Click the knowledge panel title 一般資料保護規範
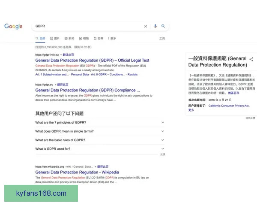 (x=218, y=62)
